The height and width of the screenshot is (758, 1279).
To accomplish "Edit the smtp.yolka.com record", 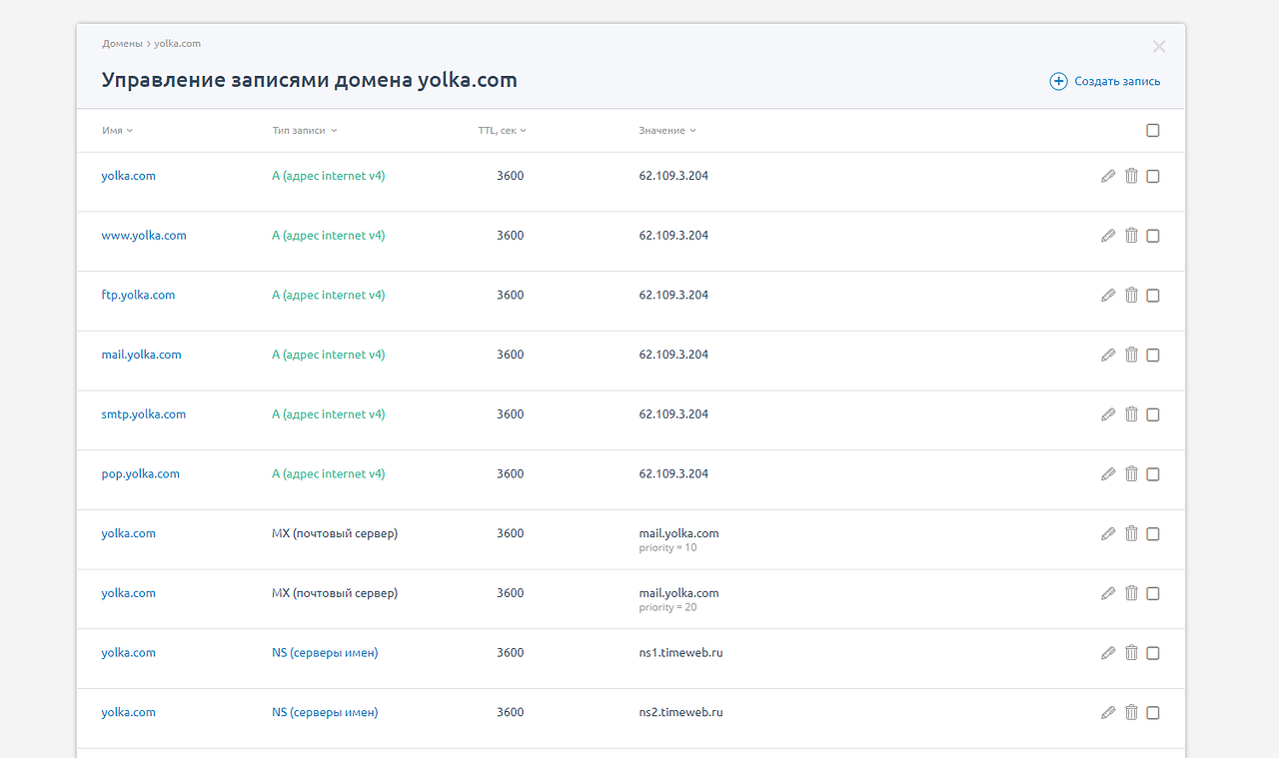I will [1107, 414].
